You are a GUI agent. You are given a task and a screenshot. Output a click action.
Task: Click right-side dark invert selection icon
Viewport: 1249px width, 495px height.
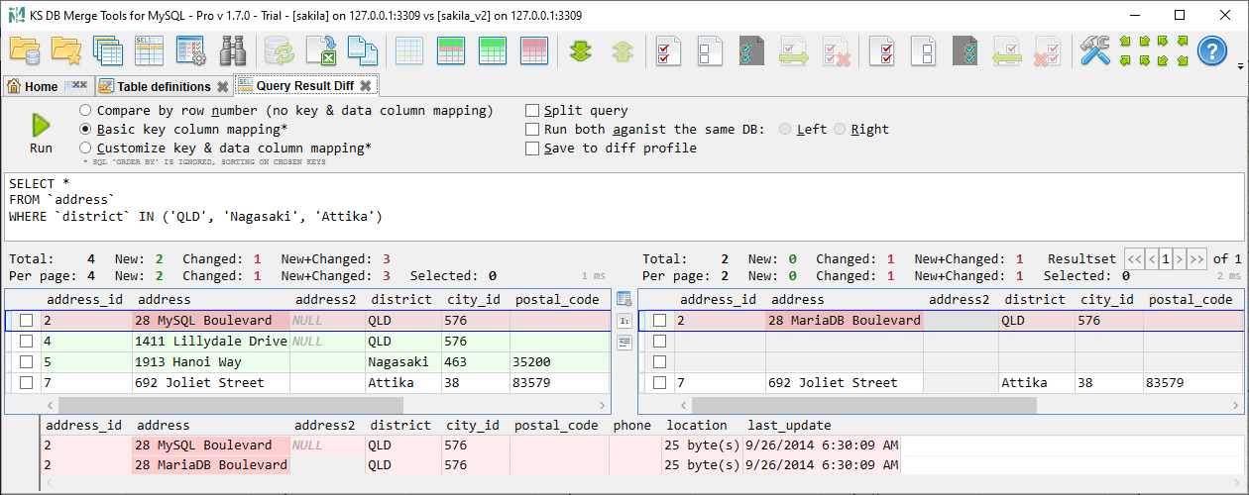pyautogui.click(x=965, y=50)
